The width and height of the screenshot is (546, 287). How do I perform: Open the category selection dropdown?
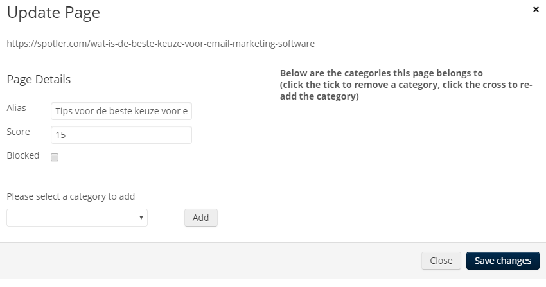click(77, 218)
